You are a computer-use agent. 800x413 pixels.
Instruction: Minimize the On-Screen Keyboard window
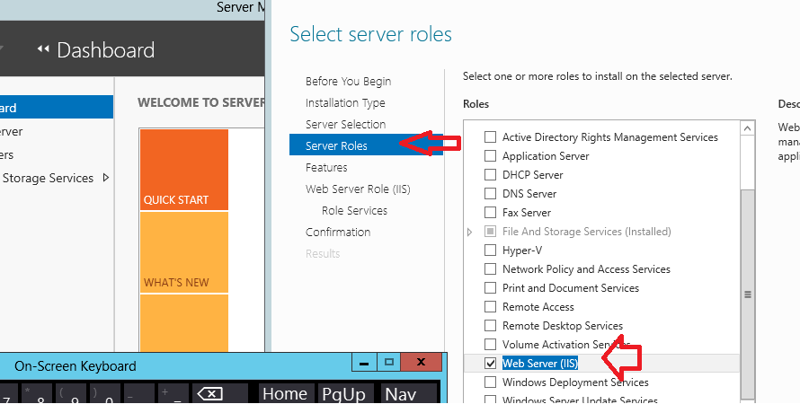coord(364,363)
